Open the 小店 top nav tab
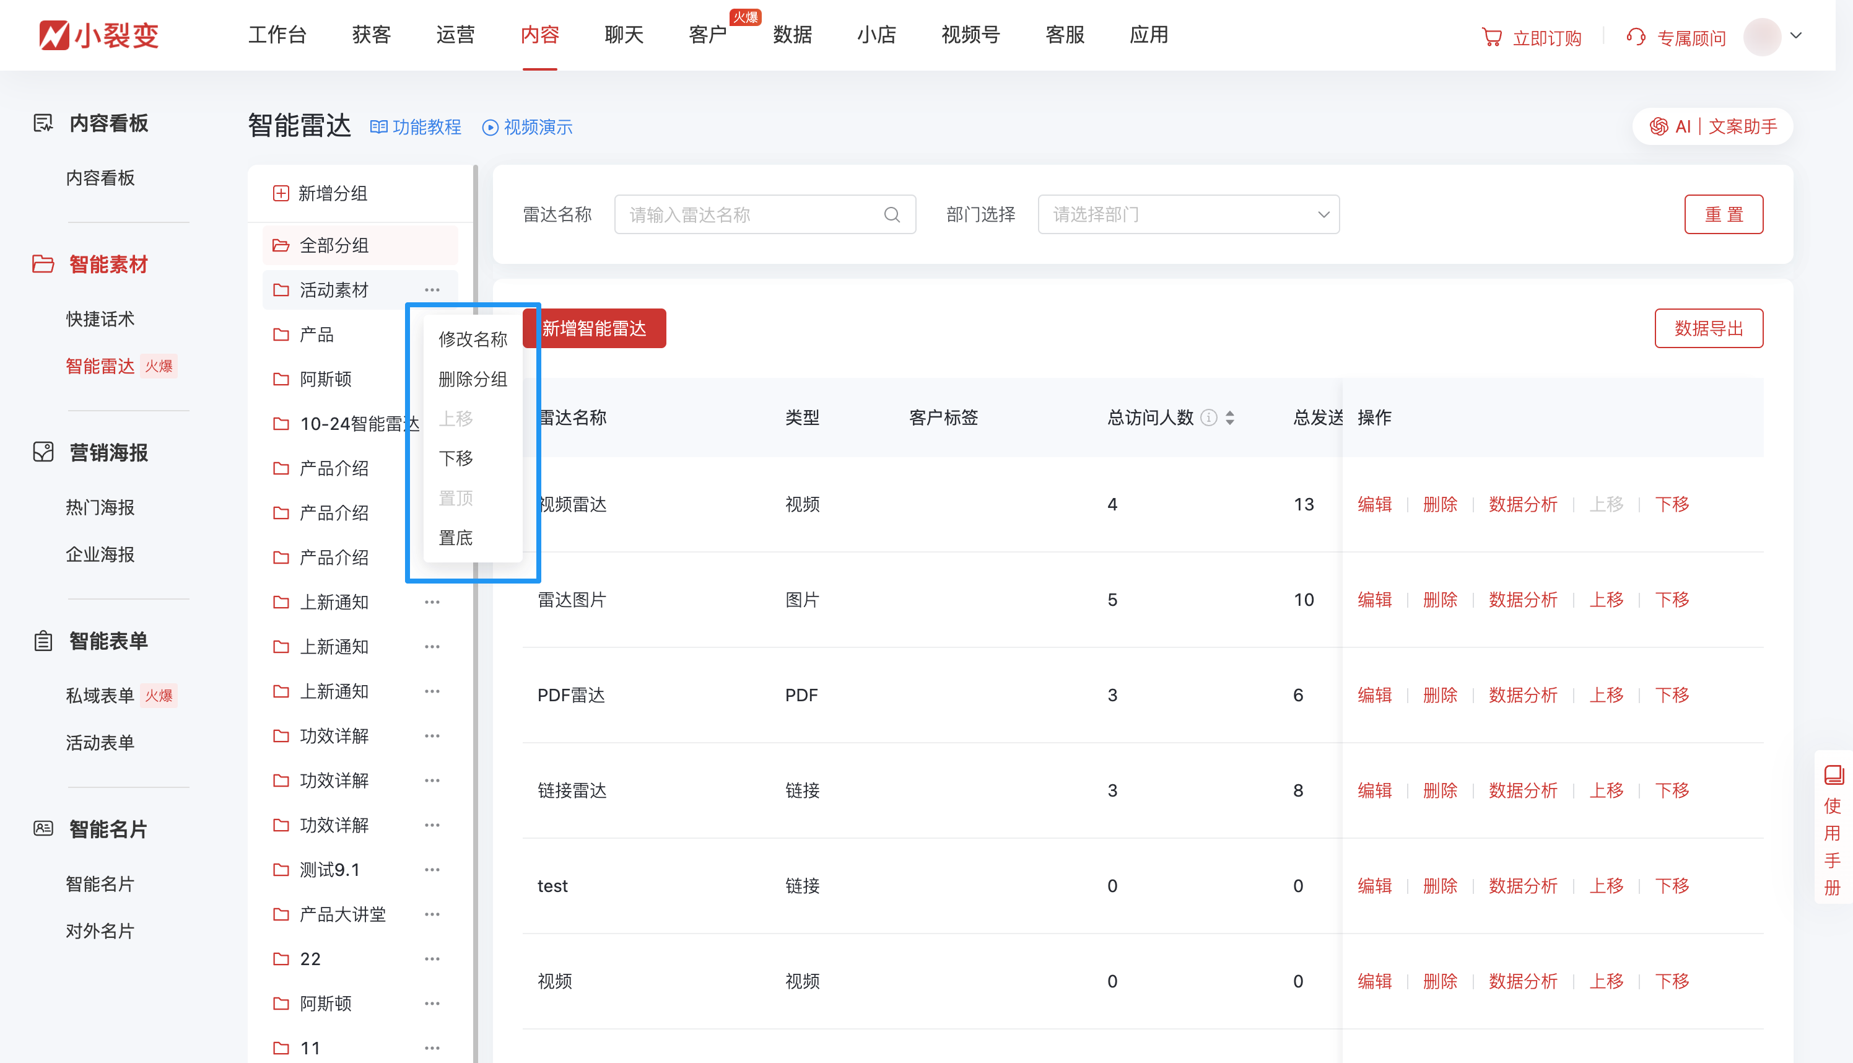The width and height of the screenshot is (1853, 1063). click(876, 34)
